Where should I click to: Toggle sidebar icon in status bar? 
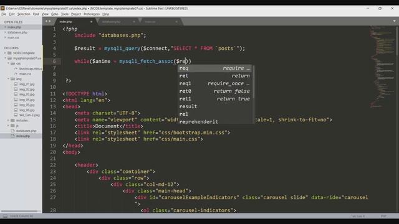click(5, 216)
